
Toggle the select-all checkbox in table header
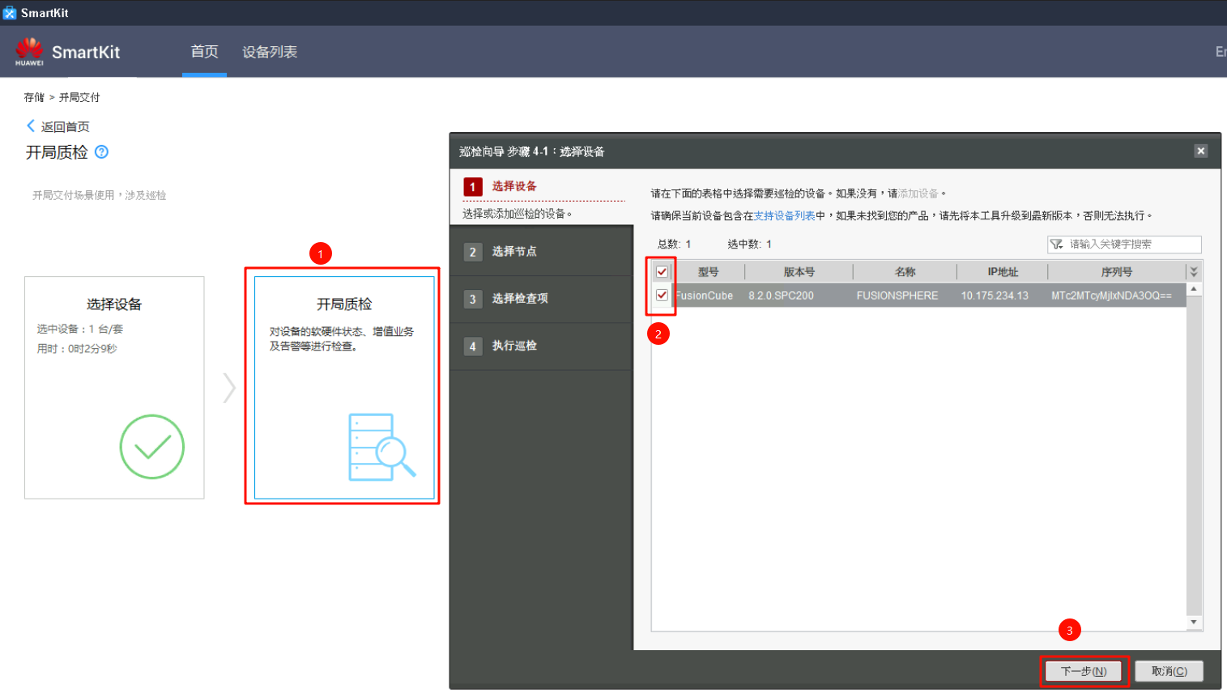(662, 272)
